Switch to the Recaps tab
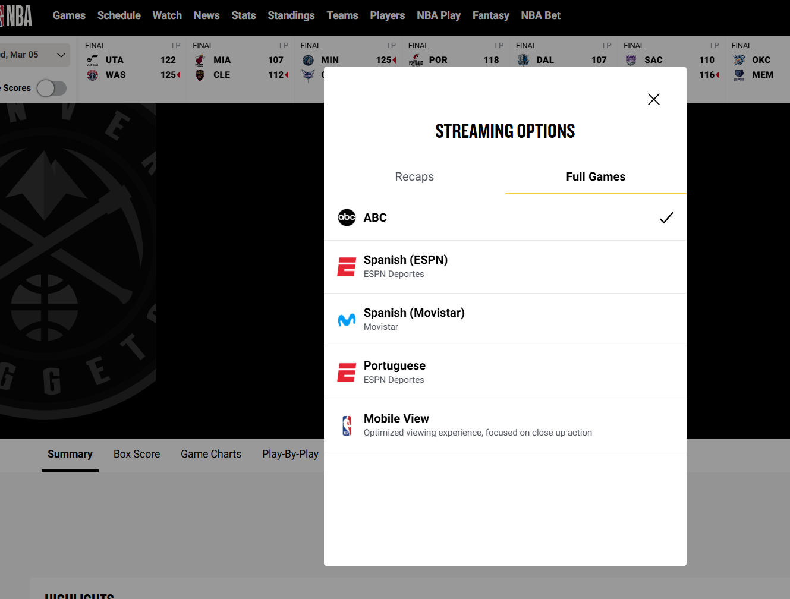Screen dimensions: 790x599 click(414, 176)
